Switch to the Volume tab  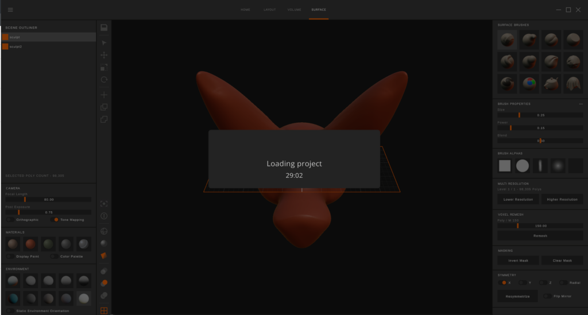294,10
